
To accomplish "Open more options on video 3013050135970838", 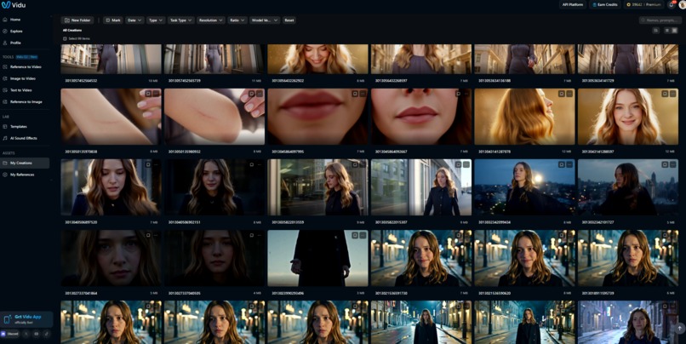I will pos(157,94).
